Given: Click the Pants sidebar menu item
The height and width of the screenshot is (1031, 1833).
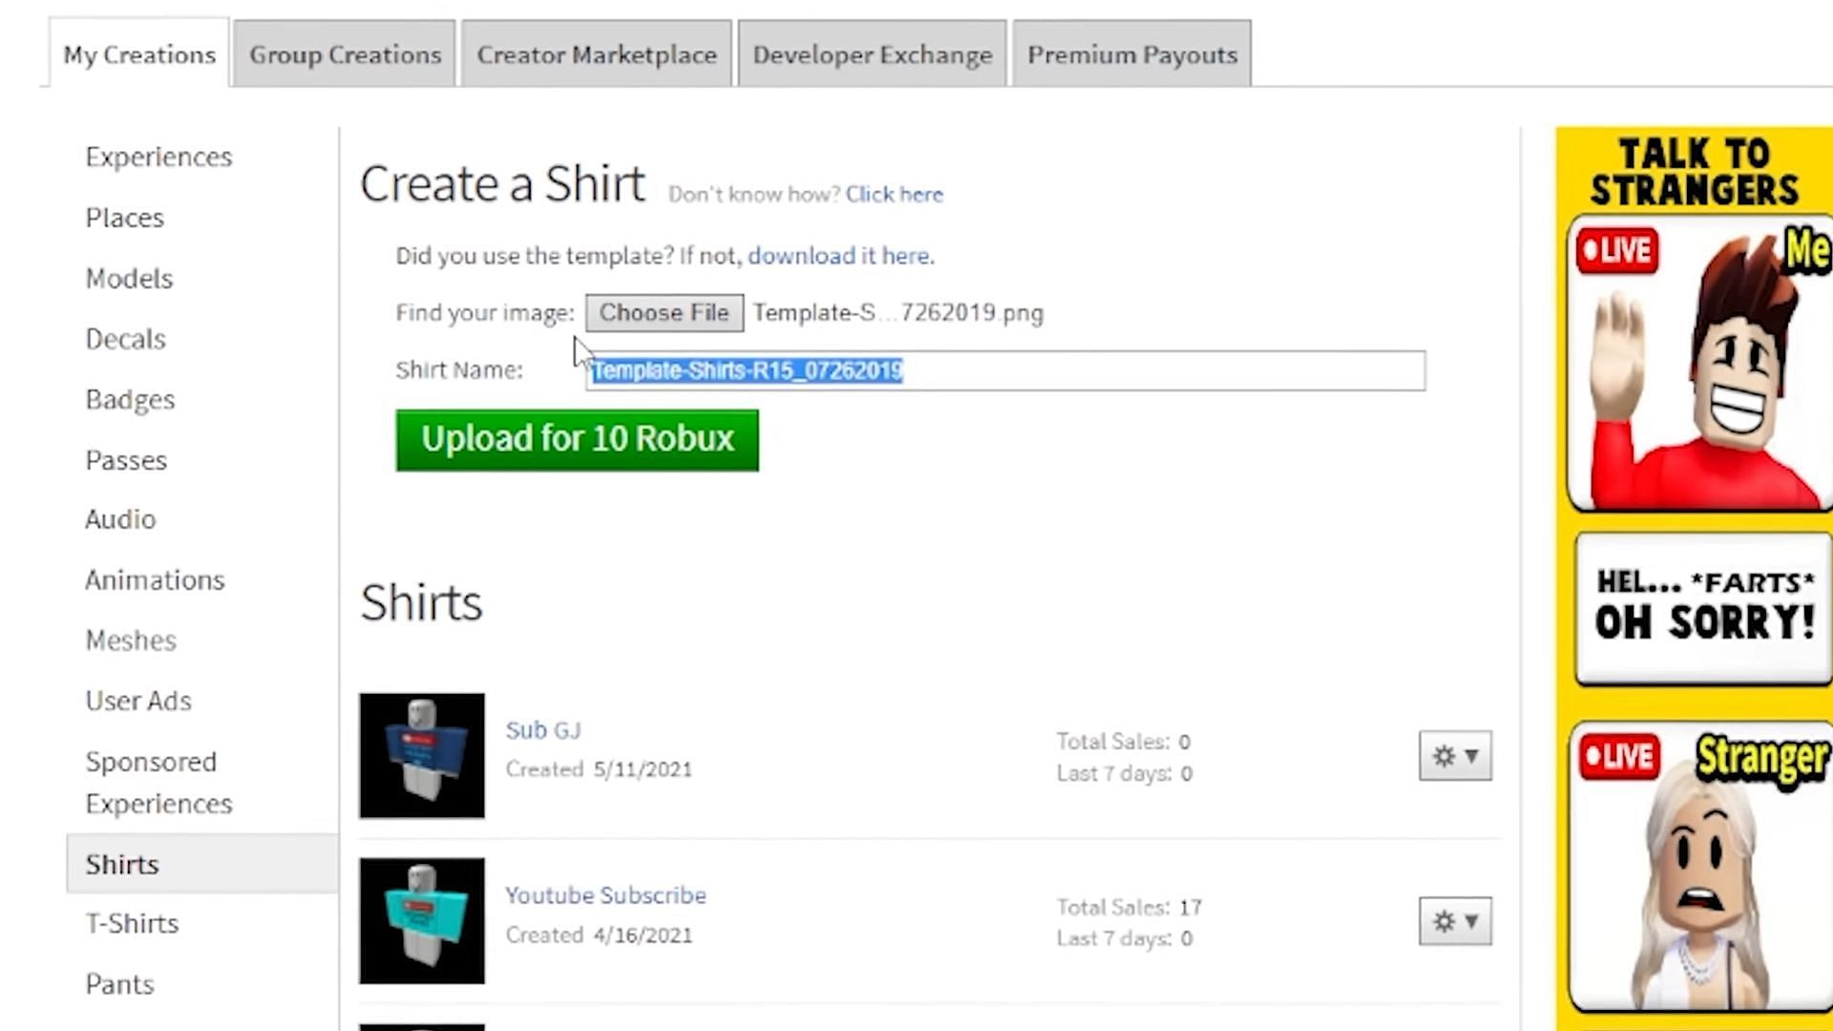Looking at the screenshot, I should tap(119, 984).
